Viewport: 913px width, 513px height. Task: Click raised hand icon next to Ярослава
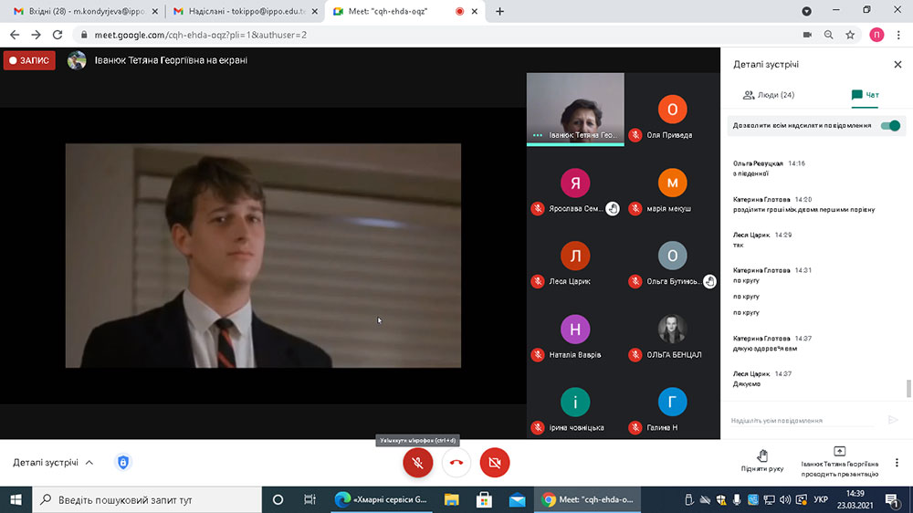tap(612, 208)
